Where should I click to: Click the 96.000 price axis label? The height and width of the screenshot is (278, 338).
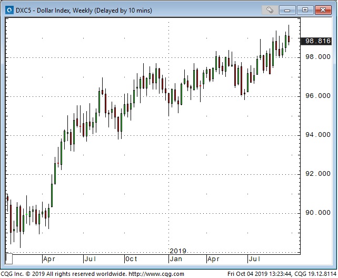point(318,96)
